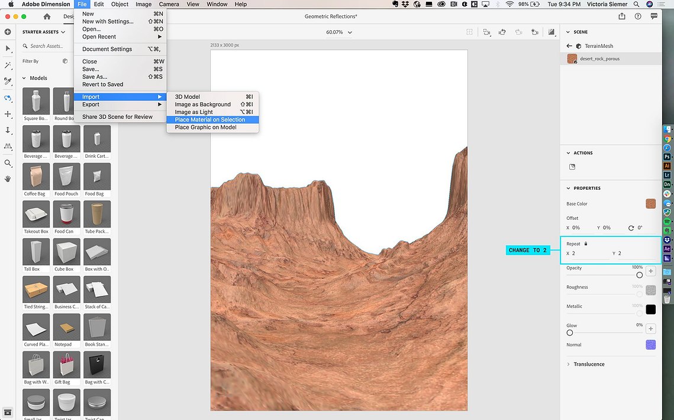The width and height of the screenshot is (674, 420).
Task: Adjust the Glow slider handle
Action: pyautogui.click(x=569, y=333)
